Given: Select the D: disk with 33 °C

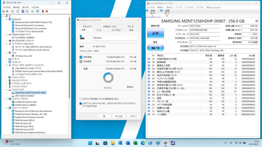Looking at the screenshot, I should tap(167, 13).
